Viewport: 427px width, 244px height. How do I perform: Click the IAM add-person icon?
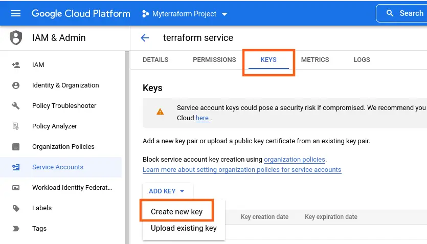click(16, 65)
